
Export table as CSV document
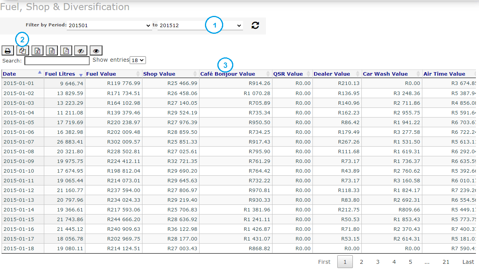click(x=52, y=51)
